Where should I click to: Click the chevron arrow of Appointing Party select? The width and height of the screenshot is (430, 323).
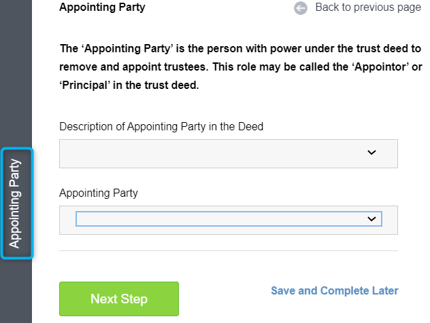tap(371, 218)
